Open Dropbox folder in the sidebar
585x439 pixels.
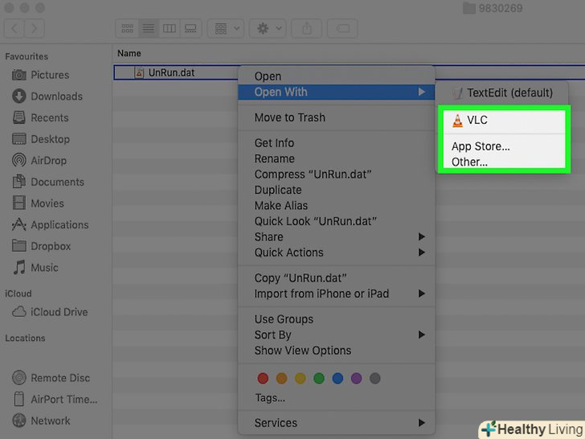pos(42,246)
